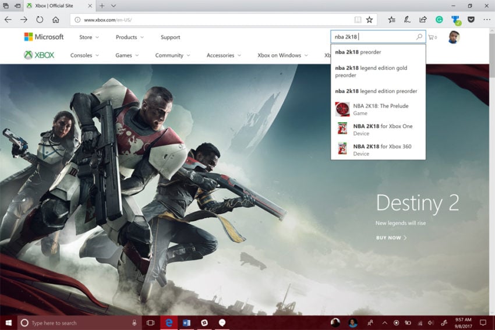495x330 pixels.
Task: Click the search magnifier icon
Action: click(x=419, y=37)
